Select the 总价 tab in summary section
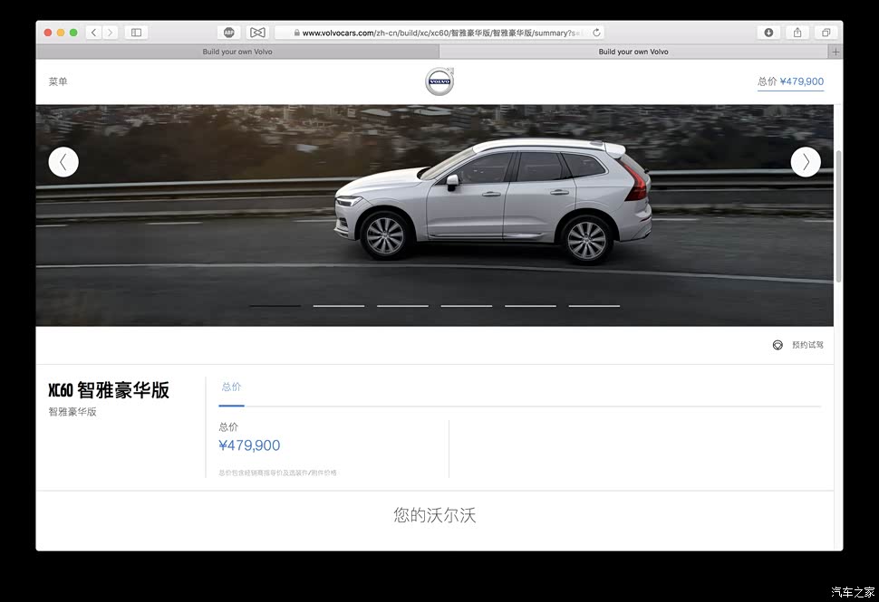 click(231, 387)
